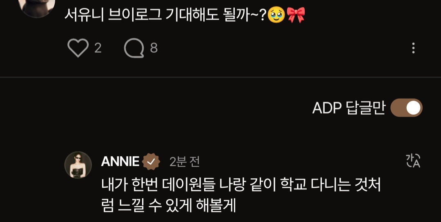Click the 2분 전 timestamp
The image size is (441, 222).
click(x=185, y=162)
